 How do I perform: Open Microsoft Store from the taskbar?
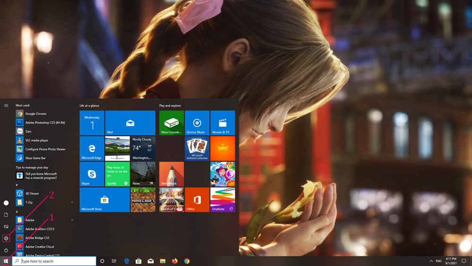[138, 261]
